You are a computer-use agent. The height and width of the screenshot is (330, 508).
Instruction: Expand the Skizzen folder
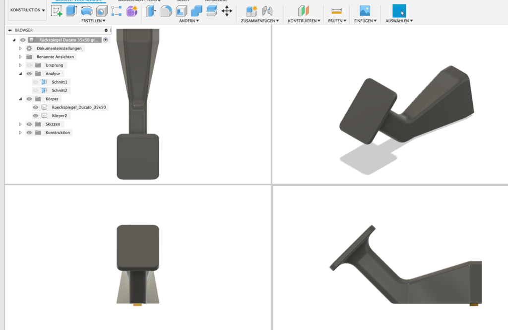coord(20,124)
